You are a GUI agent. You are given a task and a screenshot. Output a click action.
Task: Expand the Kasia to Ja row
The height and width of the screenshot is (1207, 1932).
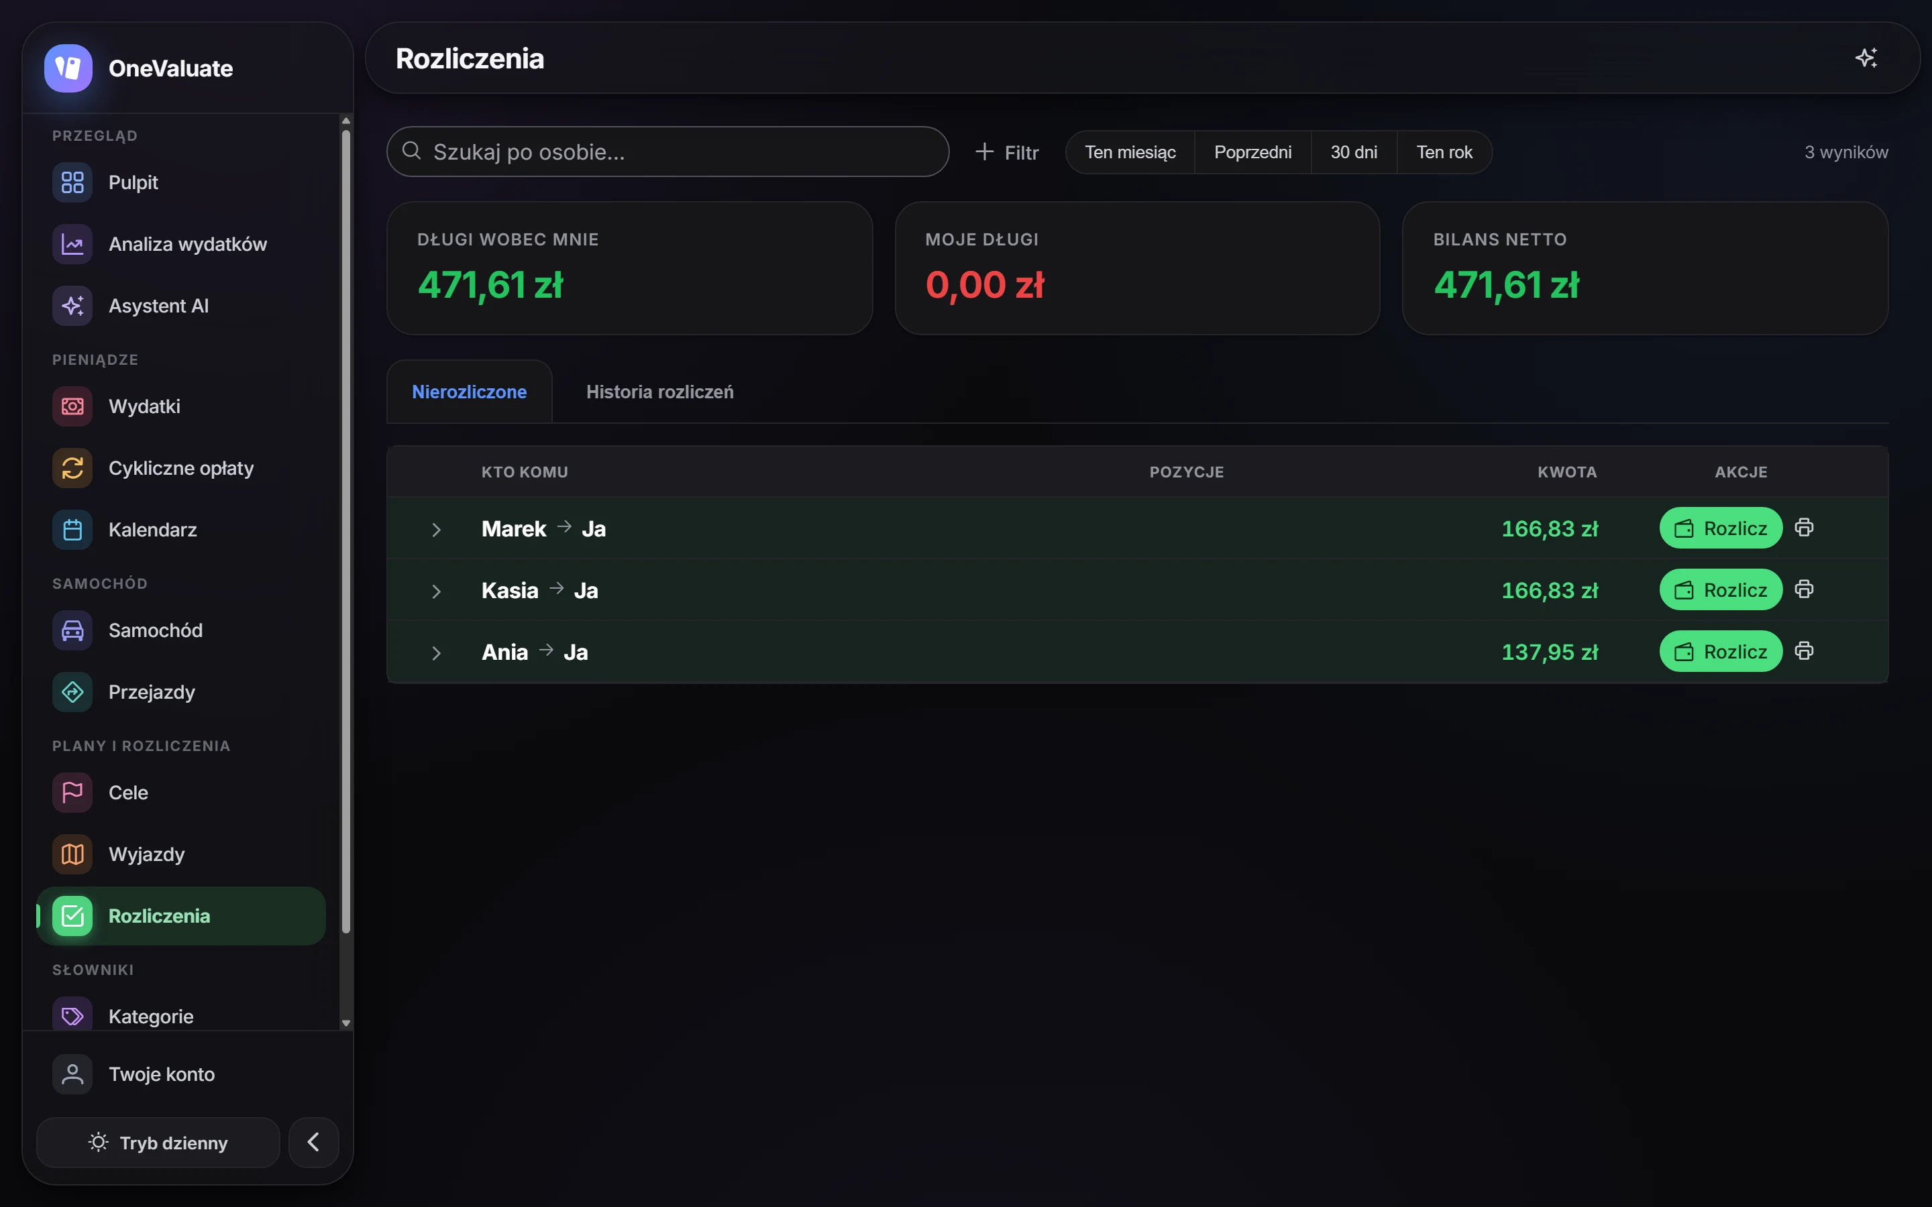click(436, 591)
